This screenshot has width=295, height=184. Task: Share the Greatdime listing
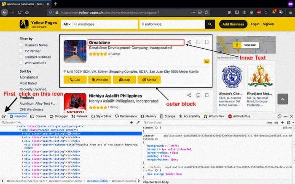coord(189,42)
